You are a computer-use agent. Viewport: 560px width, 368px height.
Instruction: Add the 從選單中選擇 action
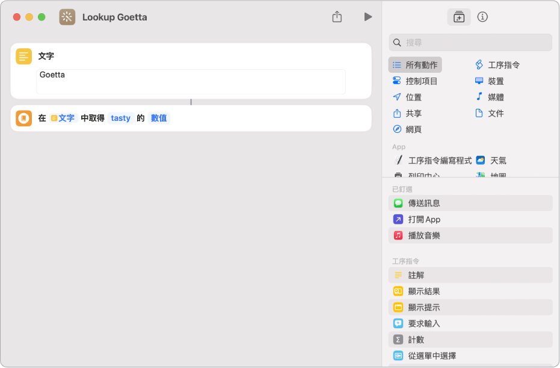point(470,355)
